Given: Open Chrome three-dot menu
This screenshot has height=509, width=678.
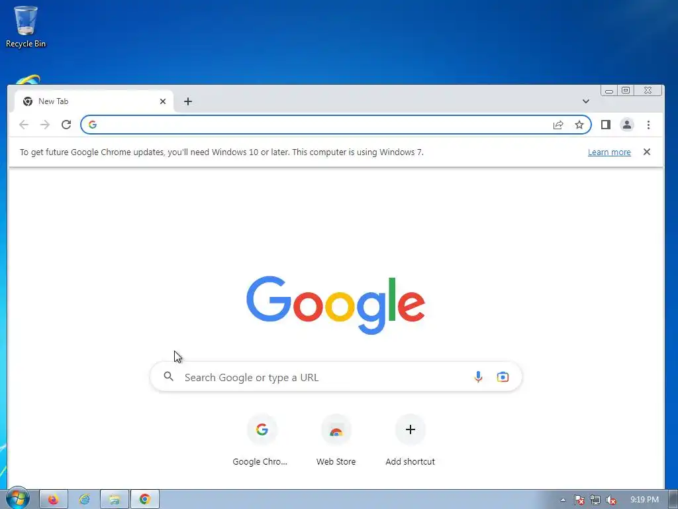Looking at the screenshot, I should coord(648,125).
